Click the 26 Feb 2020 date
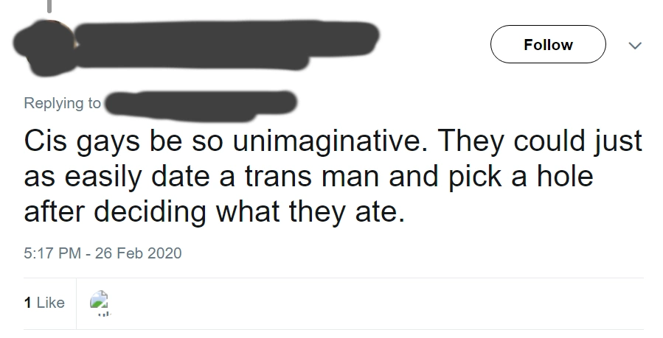Viewport: 663px width, 338px height. point(137,253)
